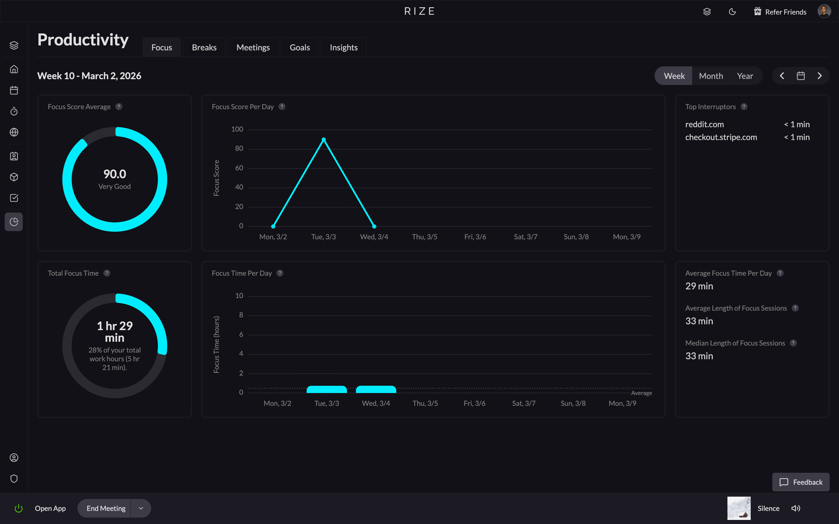
Task: Send feedback using the Feedback button
Action: tap(801, 482)
